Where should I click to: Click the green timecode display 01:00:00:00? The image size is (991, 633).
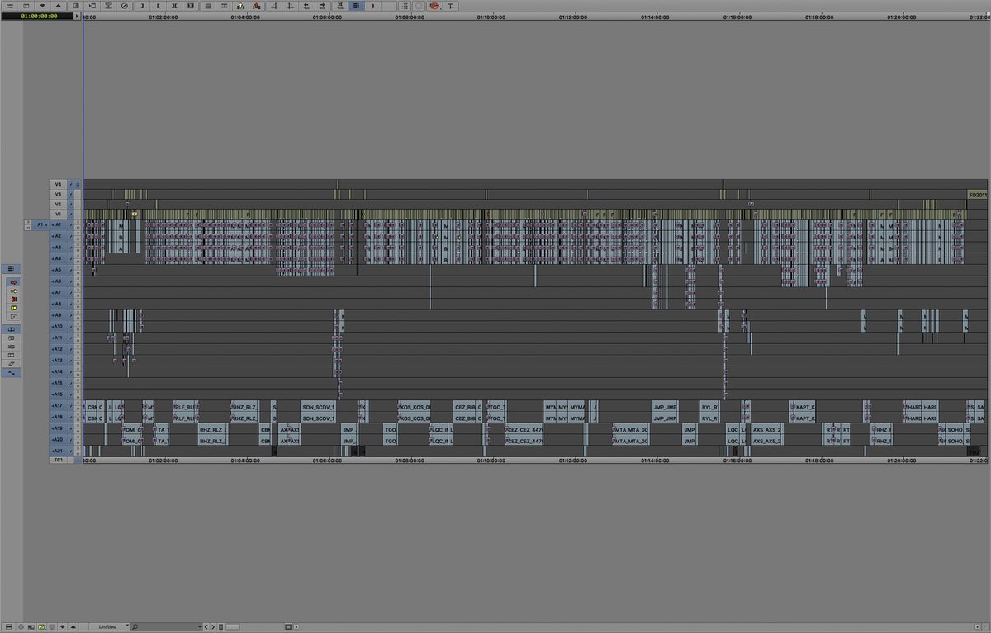coord(39,16)
